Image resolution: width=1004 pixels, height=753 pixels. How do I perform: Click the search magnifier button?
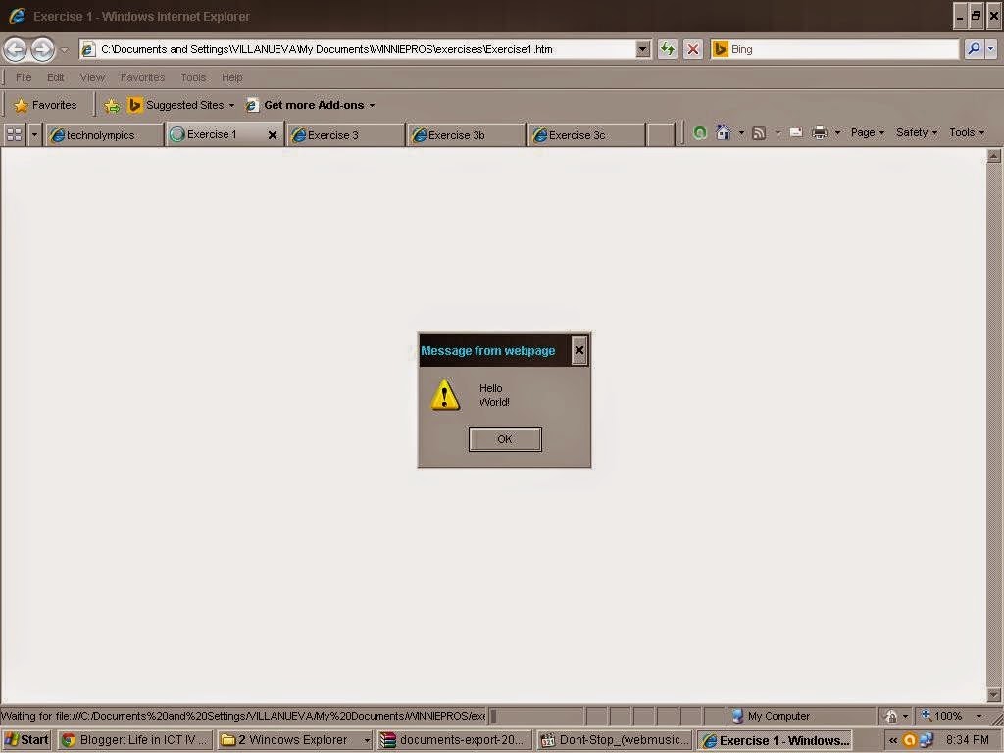(974, 49)
